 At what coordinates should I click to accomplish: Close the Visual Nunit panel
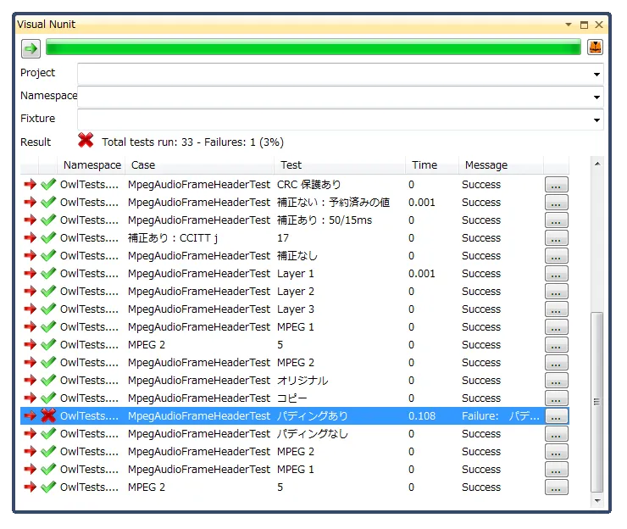pyautogui.click(x=598, y=25)
